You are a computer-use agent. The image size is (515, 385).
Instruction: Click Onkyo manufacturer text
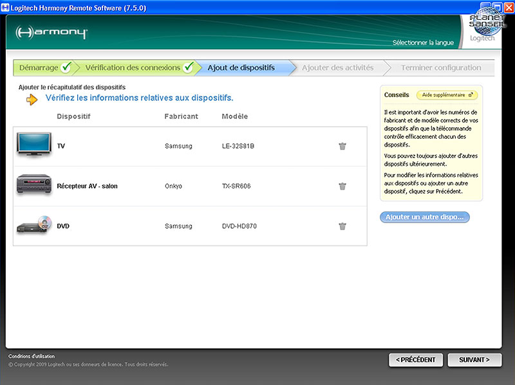173,186
